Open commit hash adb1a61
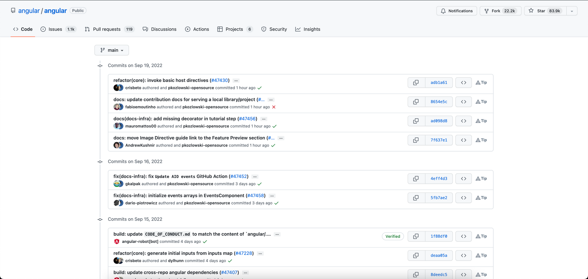The width and height of the screenshot is (588, 279). click(439, 83)
